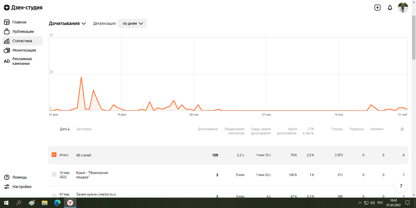Open article Зачем нужны смелость и
This screenshot has width=416, height=208.
pos(96,194)
